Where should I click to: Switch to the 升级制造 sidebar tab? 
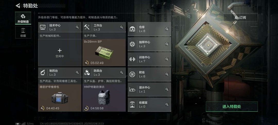[23, 18]
